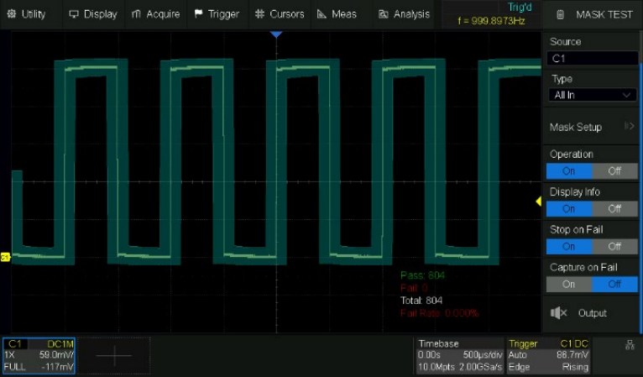Turn Capture on Fail Off
This screenshot has width=643, height=377.
click(614, 285)
